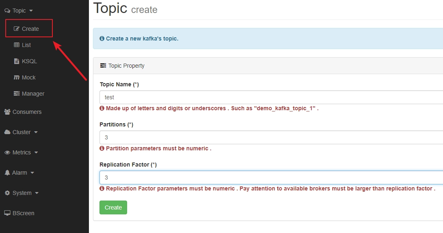Expand the Cluster menu caret
The width and height of the screenshot is (443, 233).
pyautogui.click(x=36, y=132)
